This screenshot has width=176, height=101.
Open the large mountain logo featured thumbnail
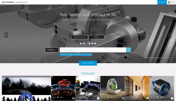[26, 88]
